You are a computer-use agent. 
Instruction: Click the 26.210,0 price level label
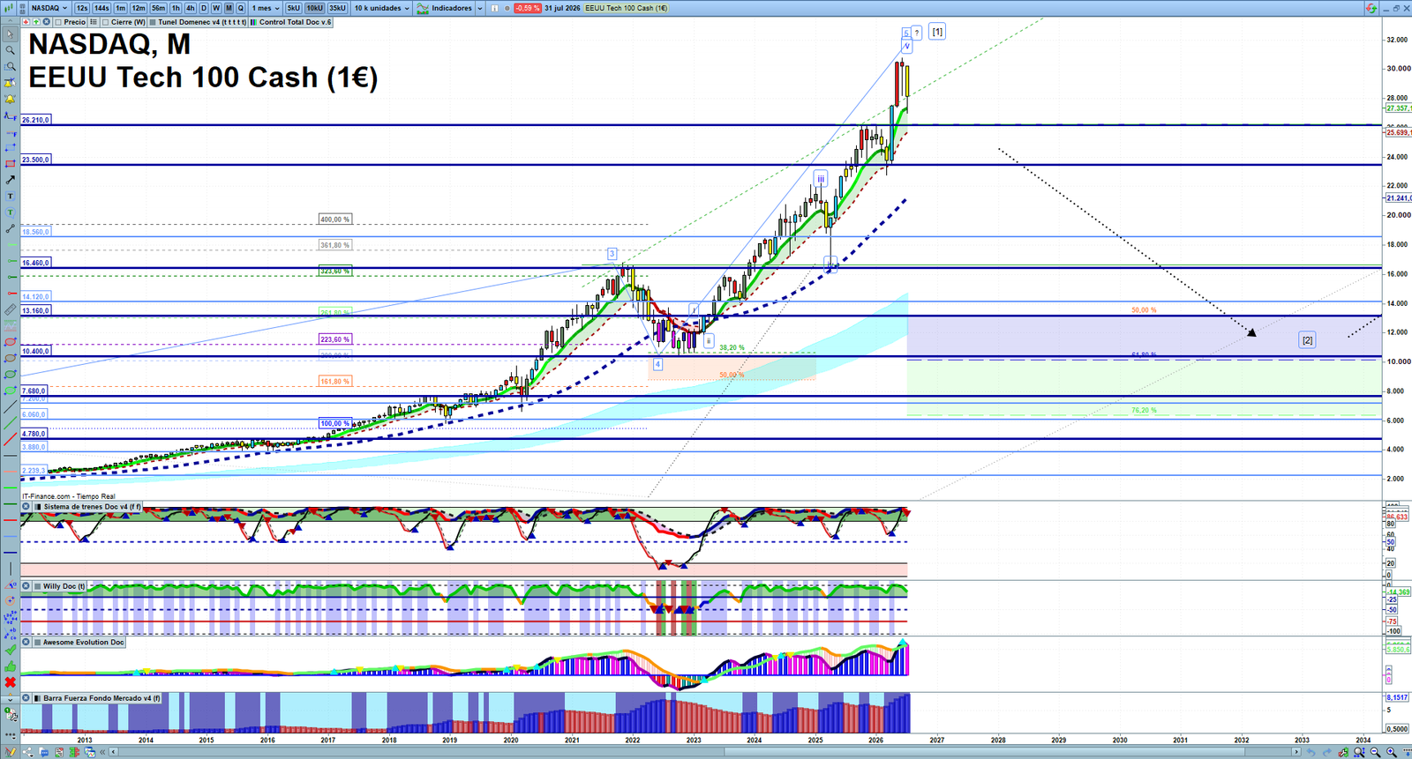click(x=36, y=119)
